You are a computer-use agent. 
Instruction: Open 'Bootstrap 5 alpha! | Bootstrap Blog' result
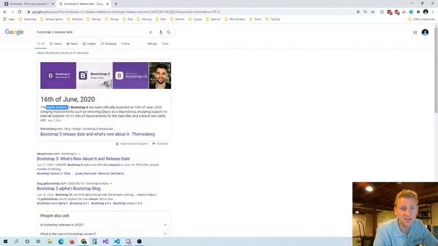pyautogui.click(x=68, y=189)
